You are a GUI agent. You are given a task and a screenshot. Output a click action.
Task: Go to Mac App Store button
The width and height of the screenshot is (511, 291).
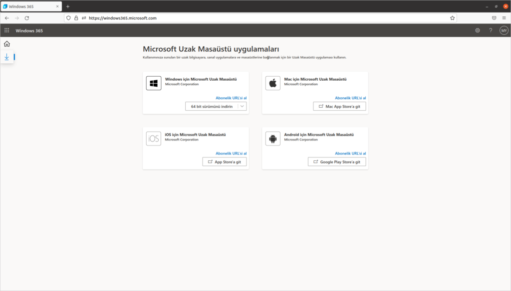click(339, 107)
